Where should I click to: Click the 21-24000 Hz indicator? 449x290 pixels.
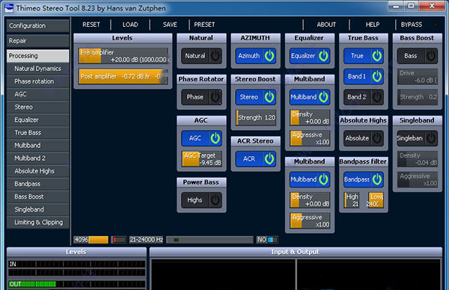click(147, 240)
